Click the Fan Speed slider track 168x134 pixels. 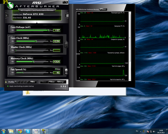[x=32, y=73]
